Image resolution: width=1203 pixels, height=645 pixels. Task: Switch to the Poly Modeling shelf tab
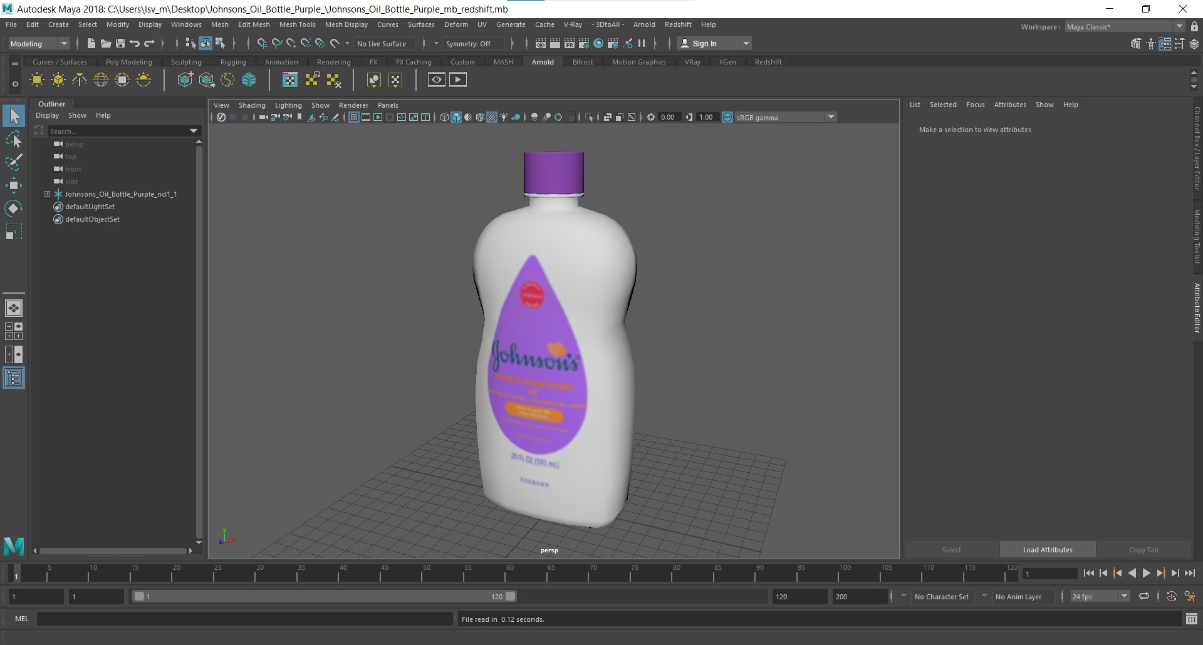click(128, 62)
